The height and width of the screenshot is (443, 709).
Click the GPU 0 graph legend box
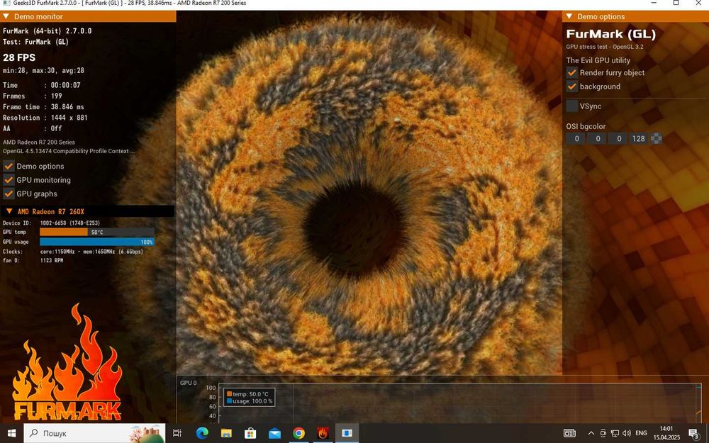coord(250,398)
